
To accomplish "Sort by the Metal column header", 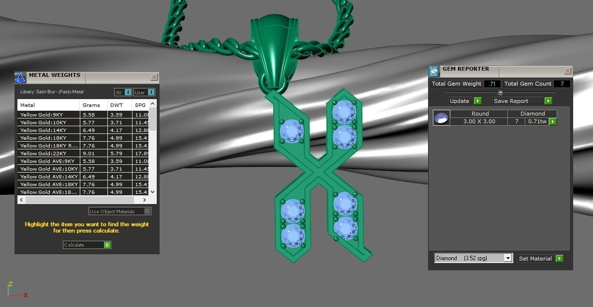I will pos(48,105).
